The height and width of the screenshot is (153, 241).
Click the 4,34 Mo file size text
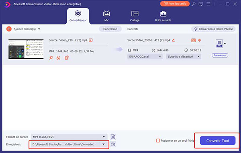(89, 51)
